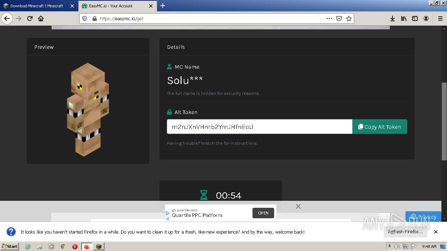Open the volume speaker tray icon
The width and height of the screenshot is (447, 251).
[397, 246]
